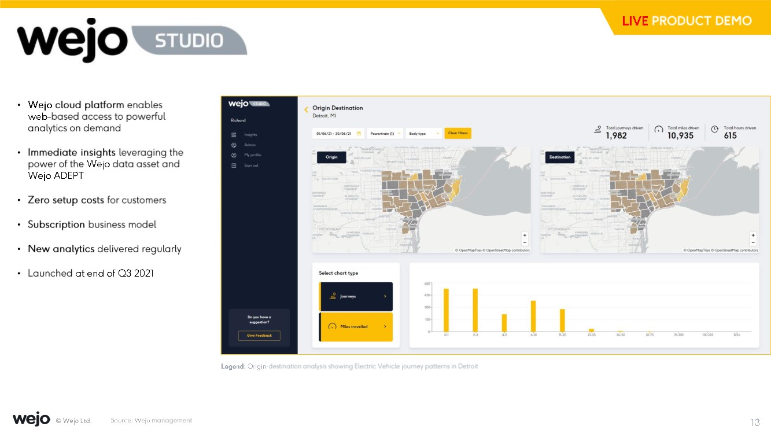The image size is (771, 434).
Task: Click the Total miles driven gauge icon
Action: pyautogui.click(x=658, y=130)
